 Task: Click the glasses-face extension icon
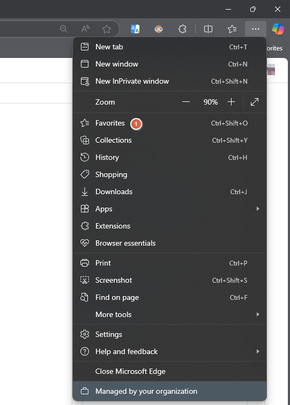pos(159,29)
